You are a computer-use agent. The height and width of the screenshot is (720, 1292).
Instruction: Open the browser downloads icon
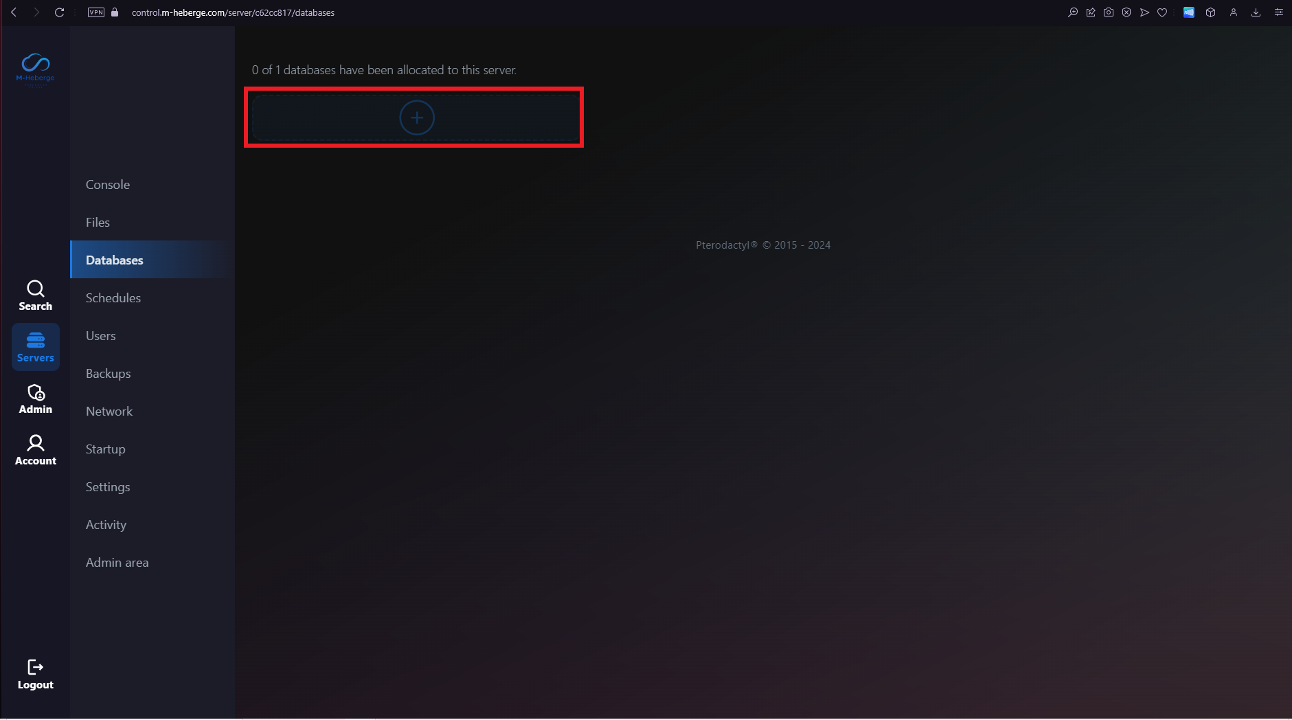[x=1256, y=12]
